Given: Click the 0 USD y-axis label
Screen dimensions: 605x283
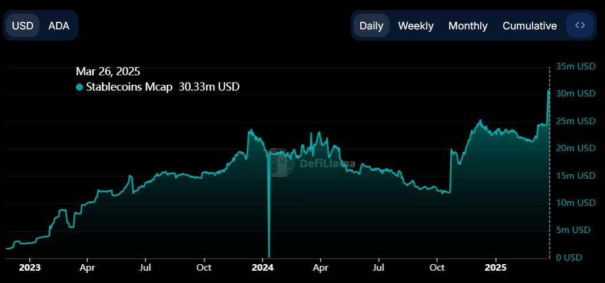Looking at the screenshot, I should [x=569, y=258].
